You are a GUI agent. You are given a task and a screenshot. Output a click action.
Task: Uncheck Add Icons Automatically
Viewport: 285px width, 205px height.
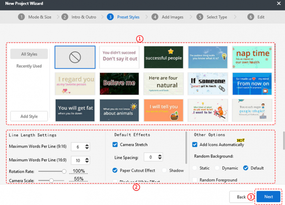pyautogui.click(x=195, y=145)
